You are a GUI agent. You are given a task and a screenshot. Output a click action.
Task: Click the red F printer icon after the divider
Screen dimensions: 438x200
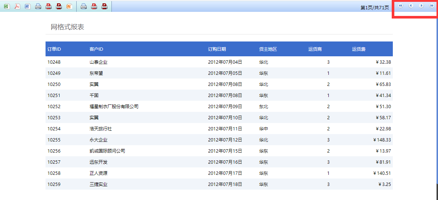[x=94, y=6]
